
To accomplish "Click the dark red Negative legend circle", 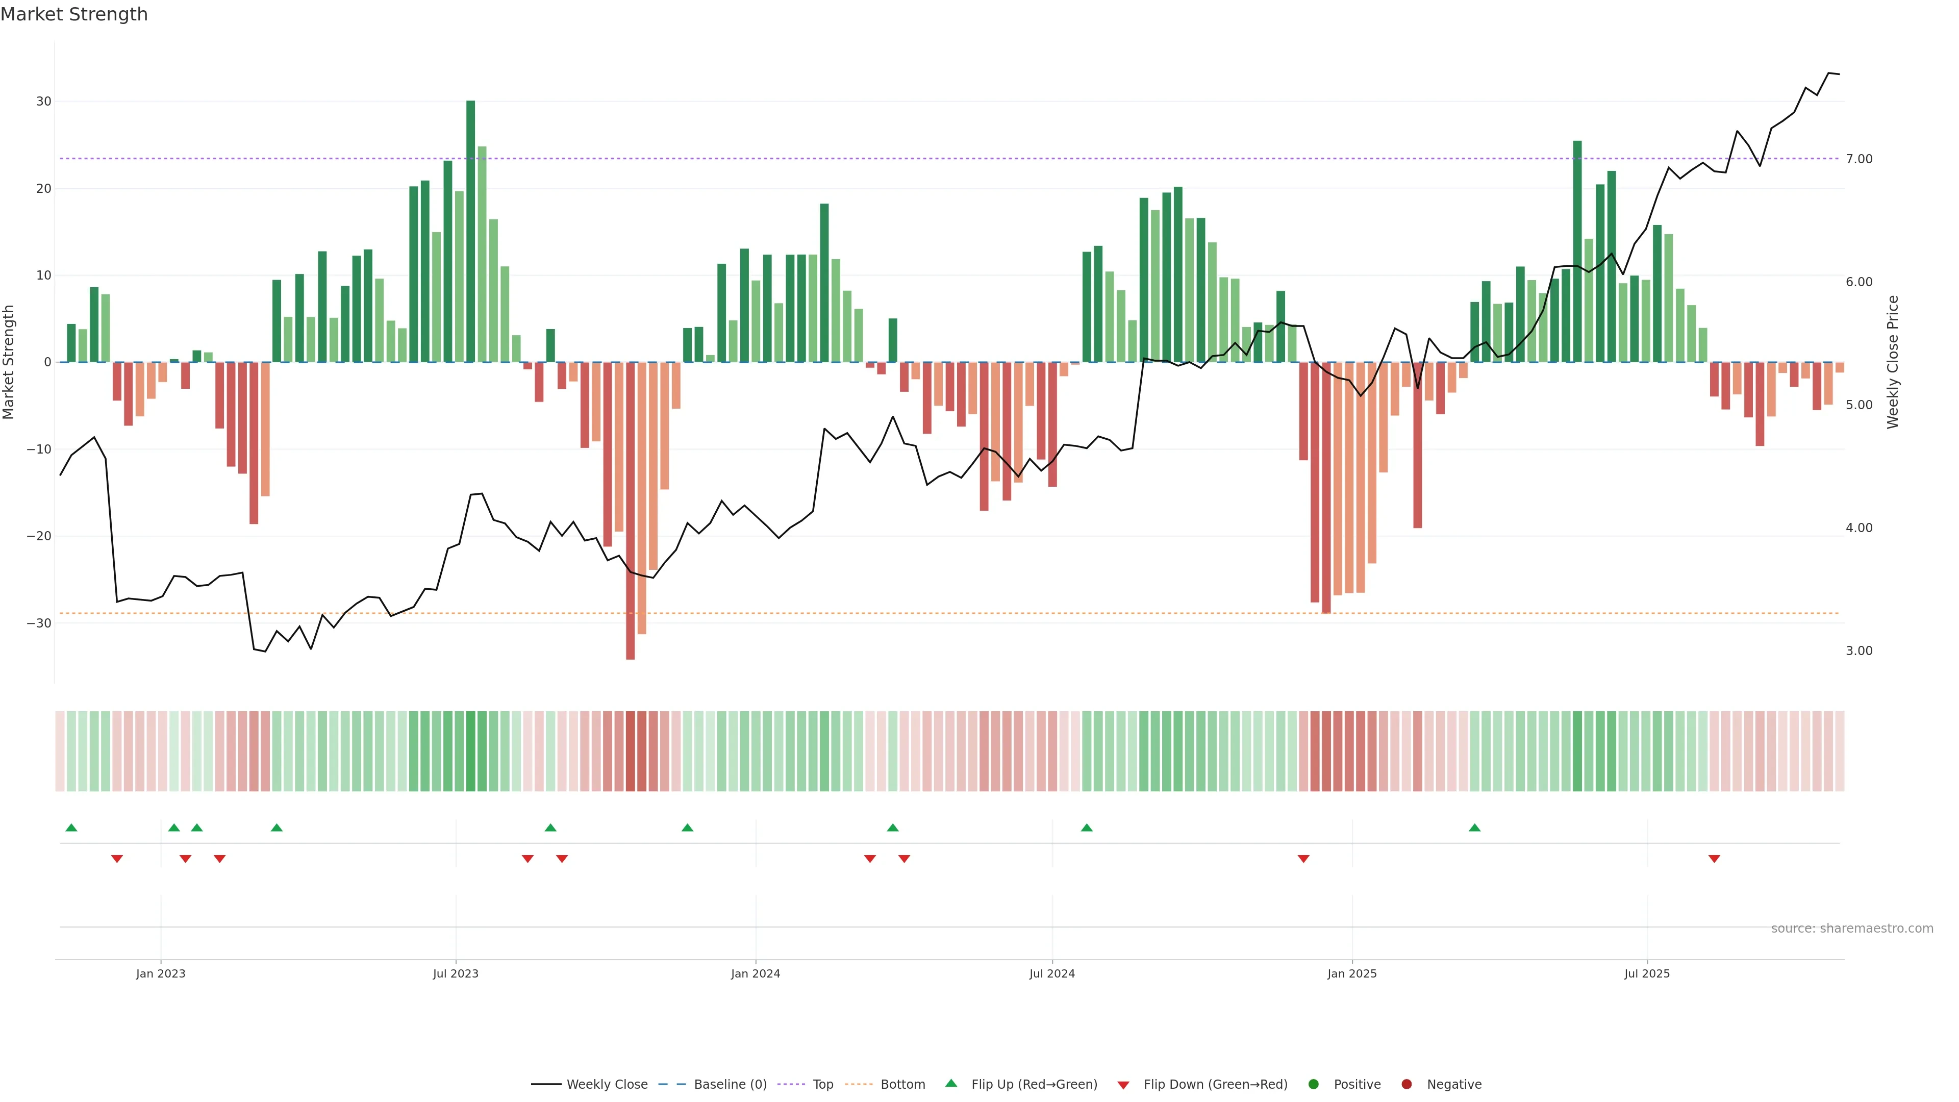I will point(1406,1084).
